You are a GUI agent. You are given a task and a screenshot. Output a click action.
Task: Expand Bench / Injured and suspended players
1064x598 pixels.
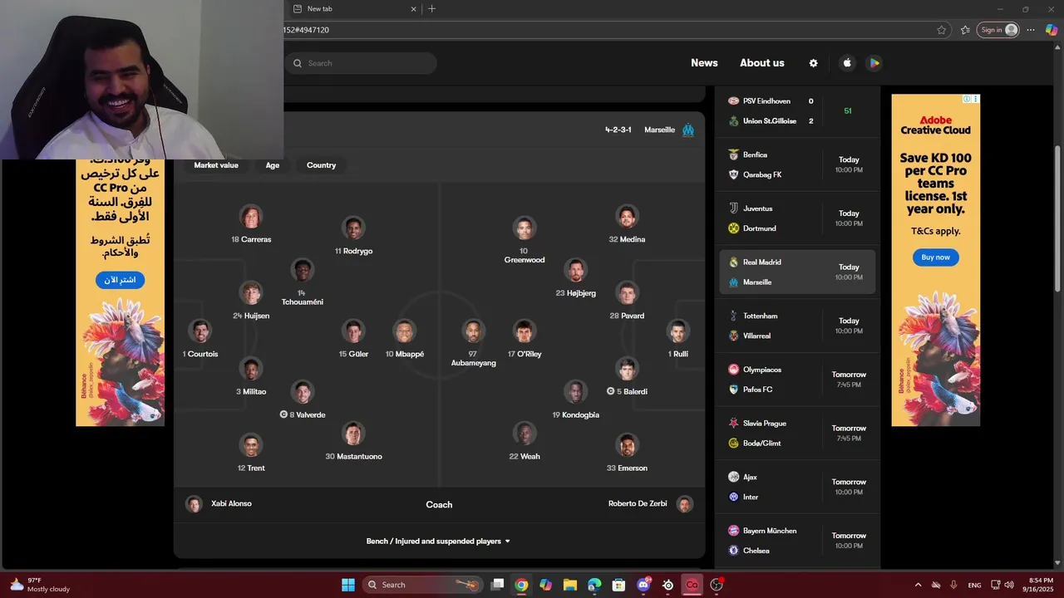[439, 542]
